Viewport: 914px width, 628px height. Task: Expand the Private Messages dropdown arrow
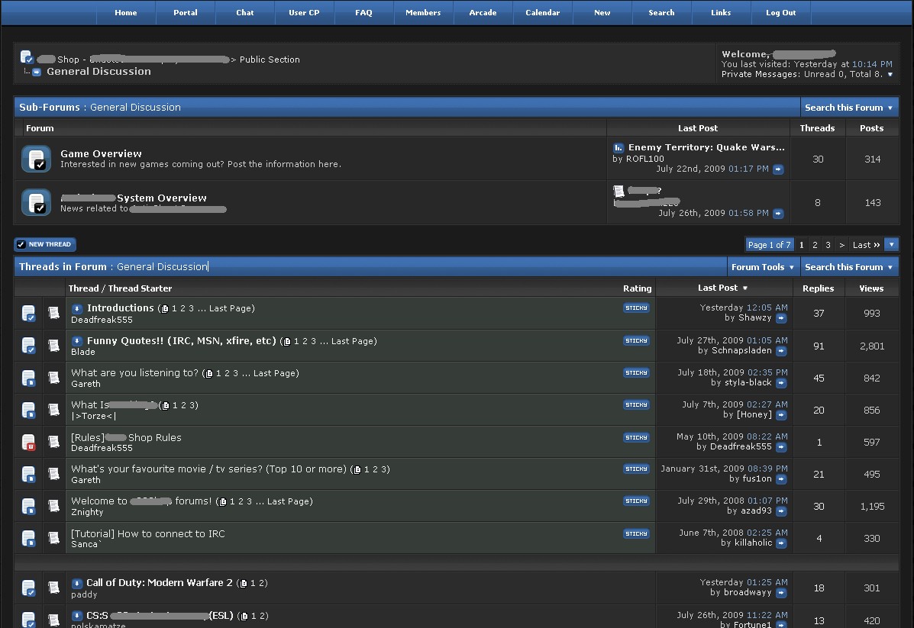pos(890,75)
